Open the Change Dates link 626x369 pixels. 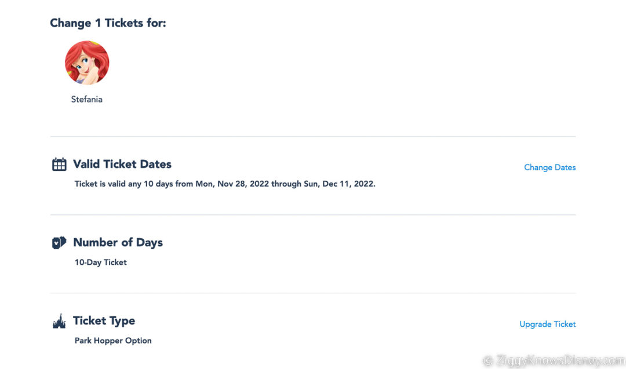pyautogui.click(x=549, y=167)
